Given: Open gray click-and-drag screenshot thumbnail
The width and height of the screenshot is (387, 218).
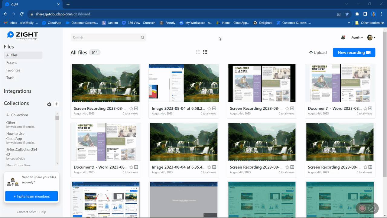Looking at the screenshot, I should (x=184, y=199).
